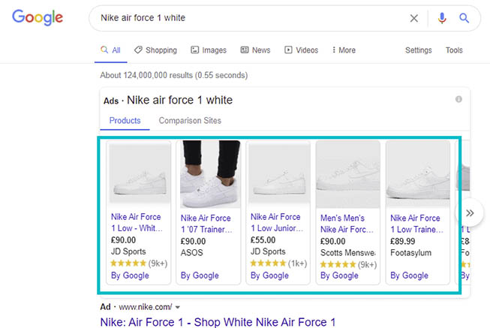Switch to Comparison Sites tab
The height and width of the screenshot is (328, 490).
pyautogui.click(x=190, y=121)
